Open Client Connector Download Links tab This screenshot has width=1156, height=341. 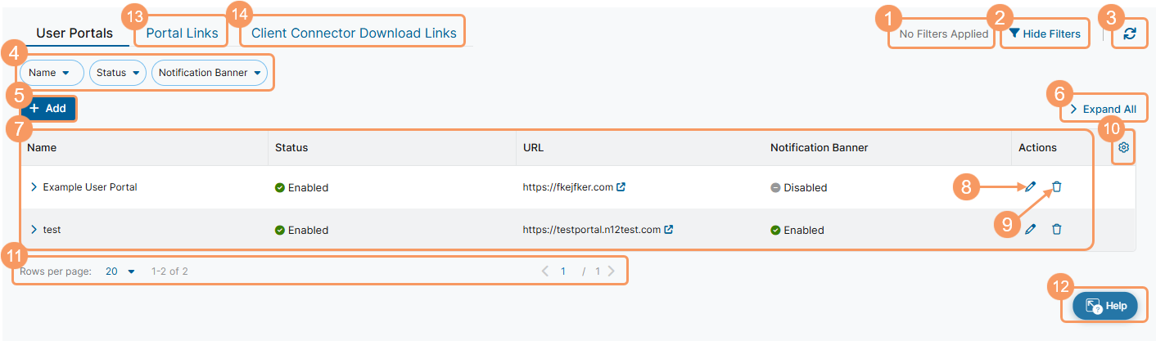click(353, 34)
